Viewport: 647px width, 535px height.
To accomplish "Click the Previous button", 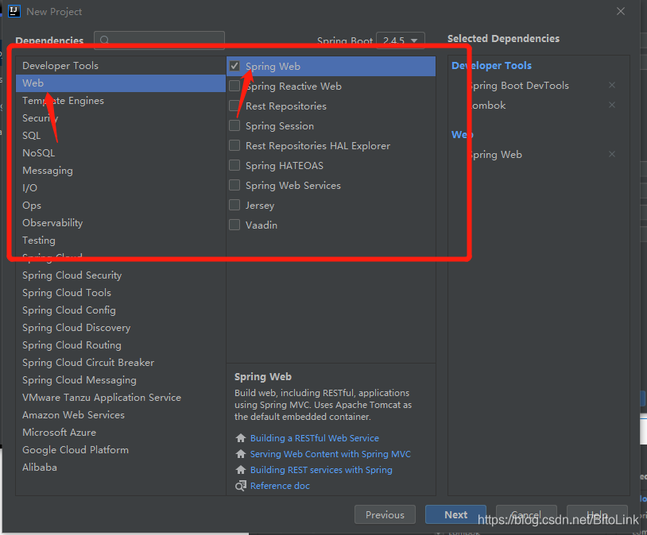I will tap(385, 515).
